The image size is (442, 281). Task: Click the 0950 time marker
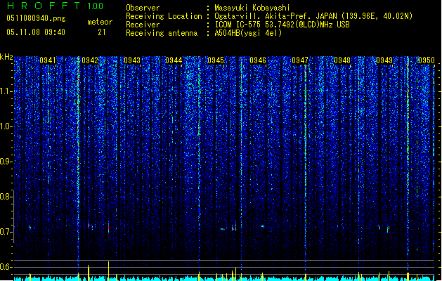click(427, 60)
